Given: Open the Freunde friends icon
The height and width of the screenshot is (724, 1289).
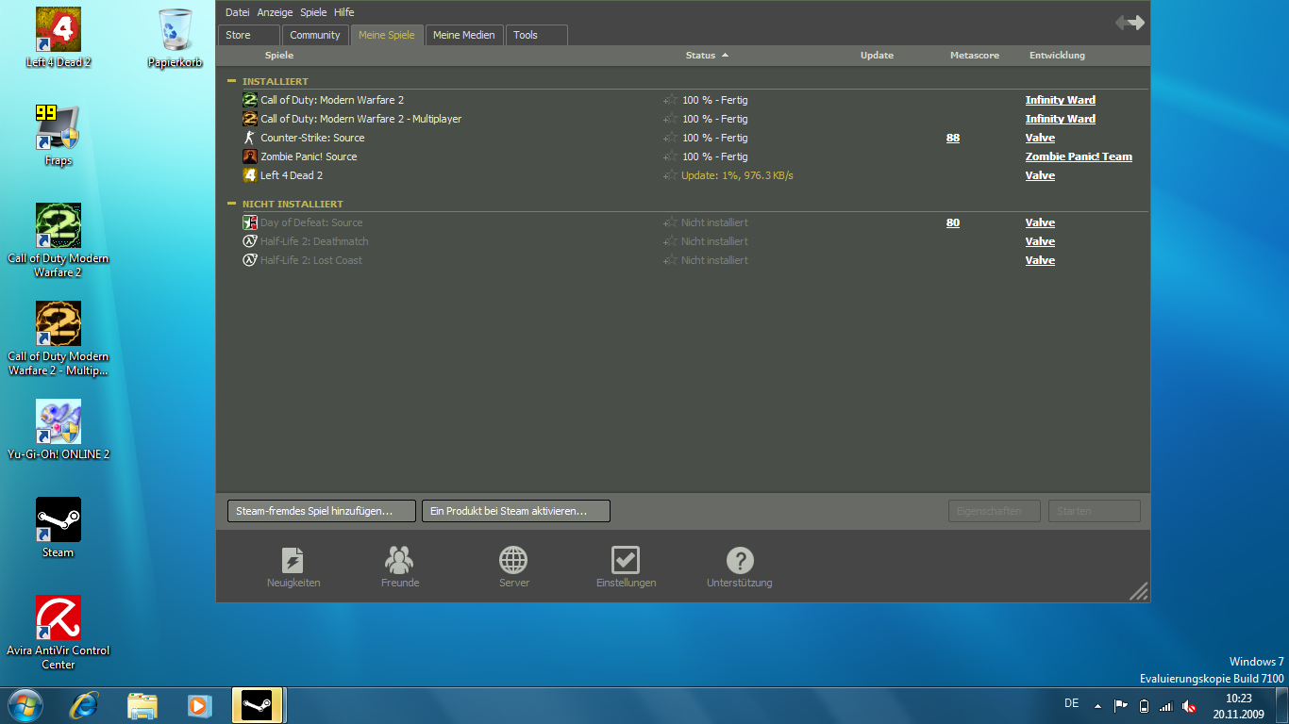Looking at the screenshot, I should click(399, 560).
